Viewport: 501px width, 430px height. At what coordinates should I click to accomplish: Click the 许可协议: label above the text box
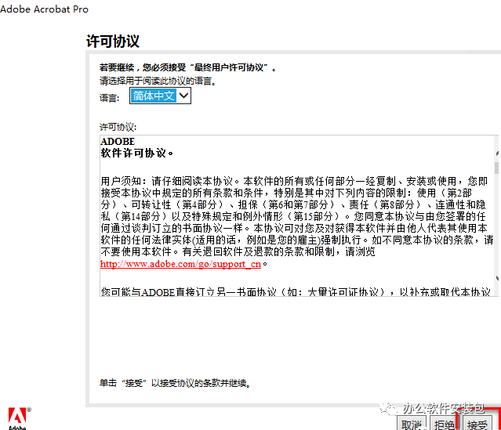(118, 127)
